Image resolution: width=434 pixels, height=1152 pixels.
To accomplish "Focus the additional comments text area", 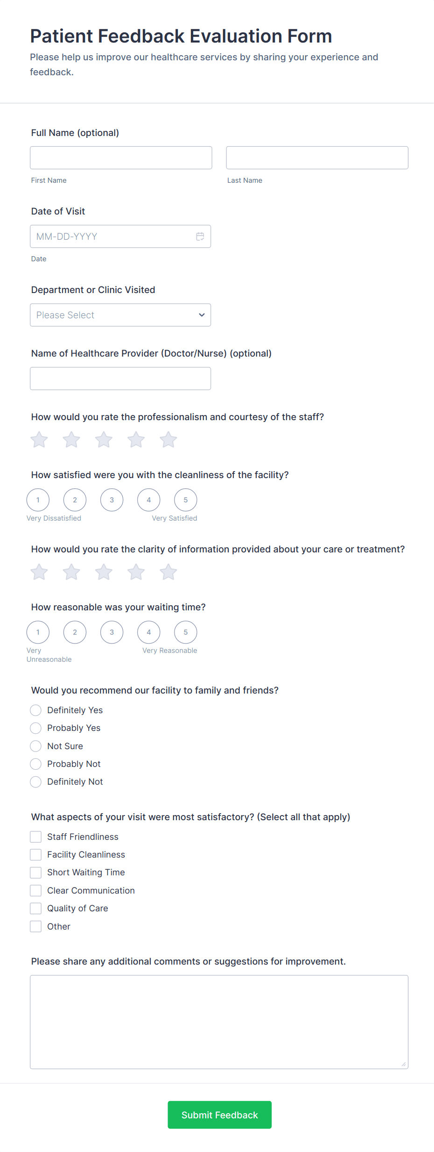I will [219, 1022].
